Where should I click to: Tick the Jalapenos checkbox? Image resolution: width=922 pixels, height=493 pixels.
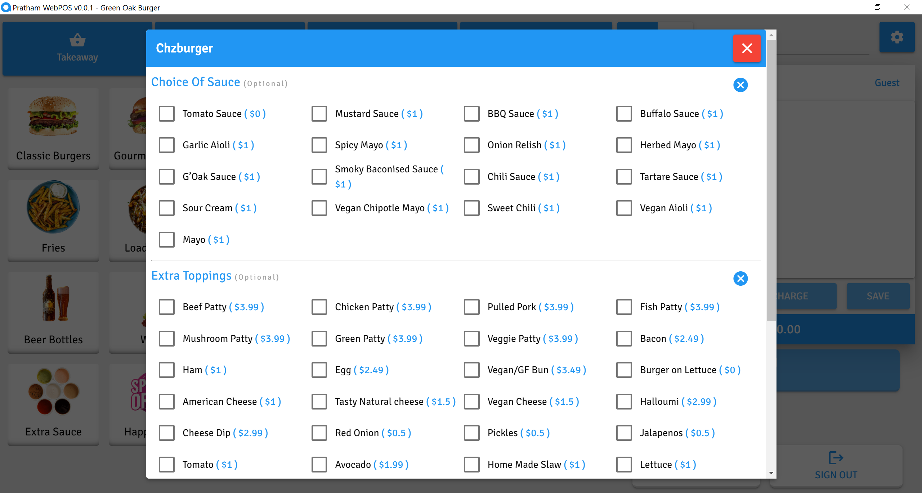tap(624, 433)
